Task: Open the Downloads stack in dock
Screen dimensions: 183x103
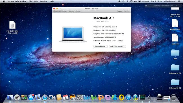Action: 160,97
